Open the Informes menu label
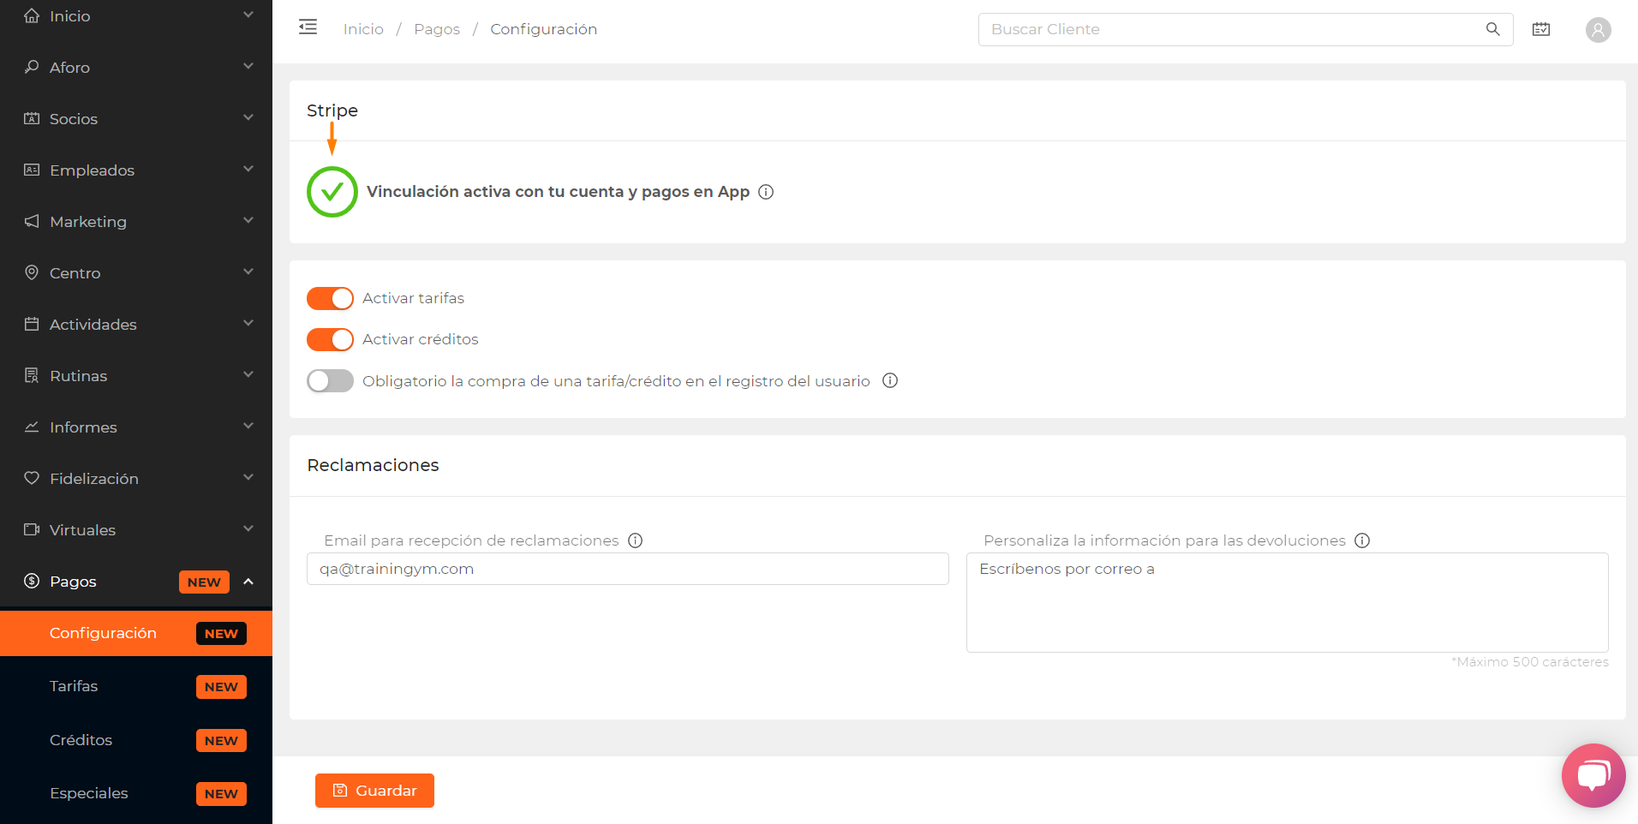This screenshot has height=824, width=1638. click(x=83, y=427)
